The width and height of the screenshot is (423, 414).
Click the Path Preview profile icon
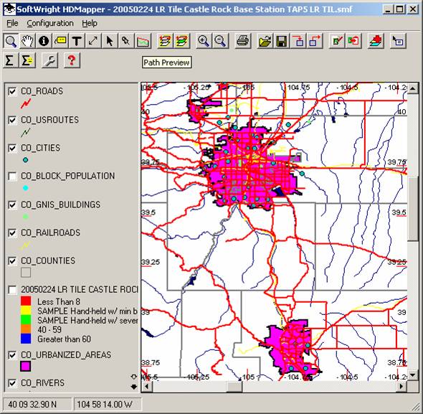143,41
